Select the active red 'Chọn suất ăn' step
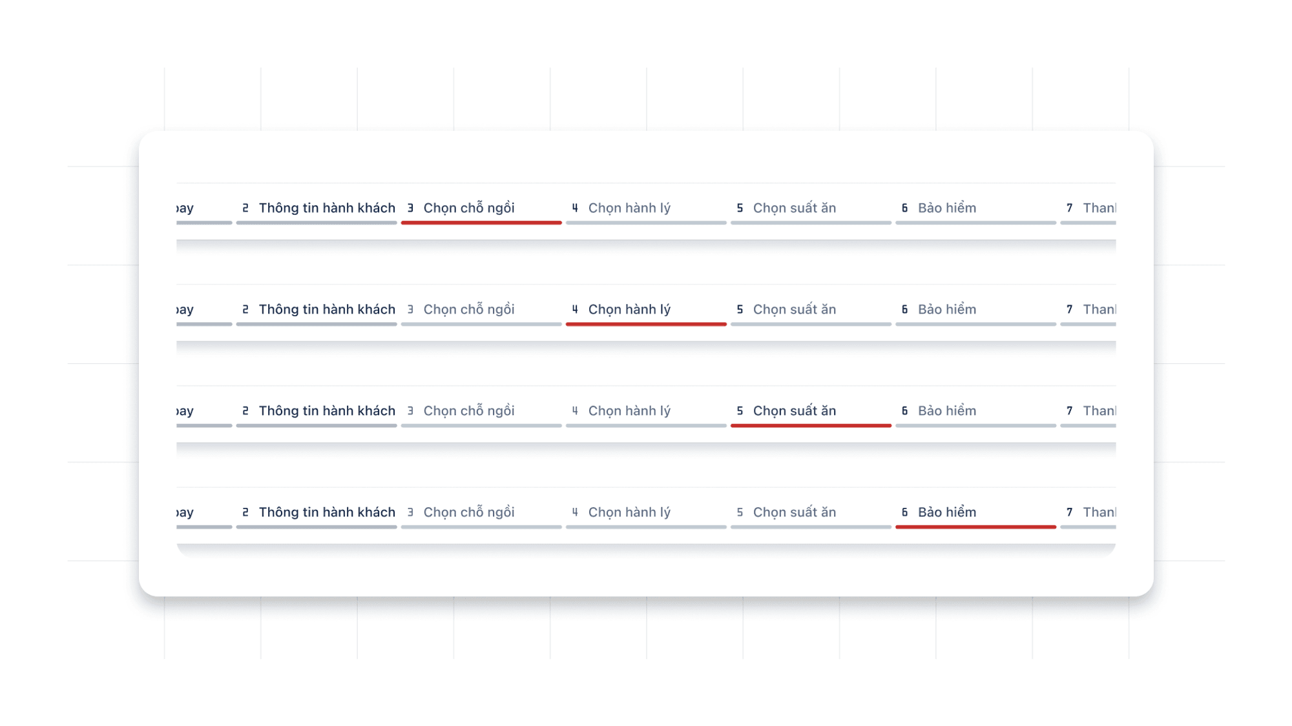 (794, 410)
